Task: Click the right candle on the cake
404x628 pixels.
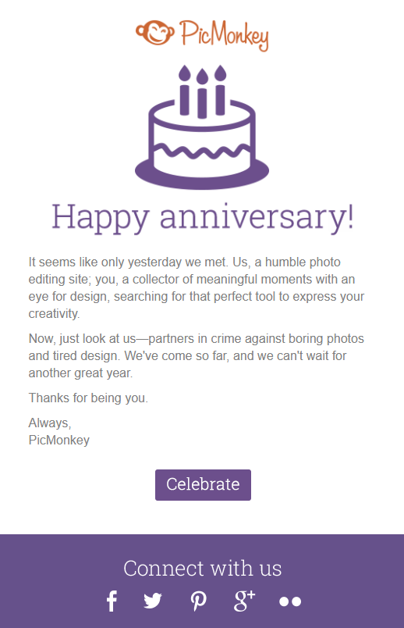Action: click(221, 90)
